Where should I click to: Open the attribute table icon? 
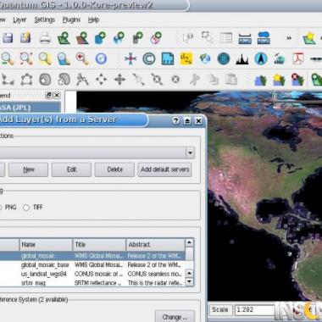click(x=226, y=38)
